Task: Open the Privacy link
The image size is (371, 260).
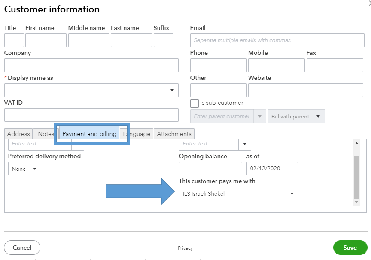Action: 185,248
